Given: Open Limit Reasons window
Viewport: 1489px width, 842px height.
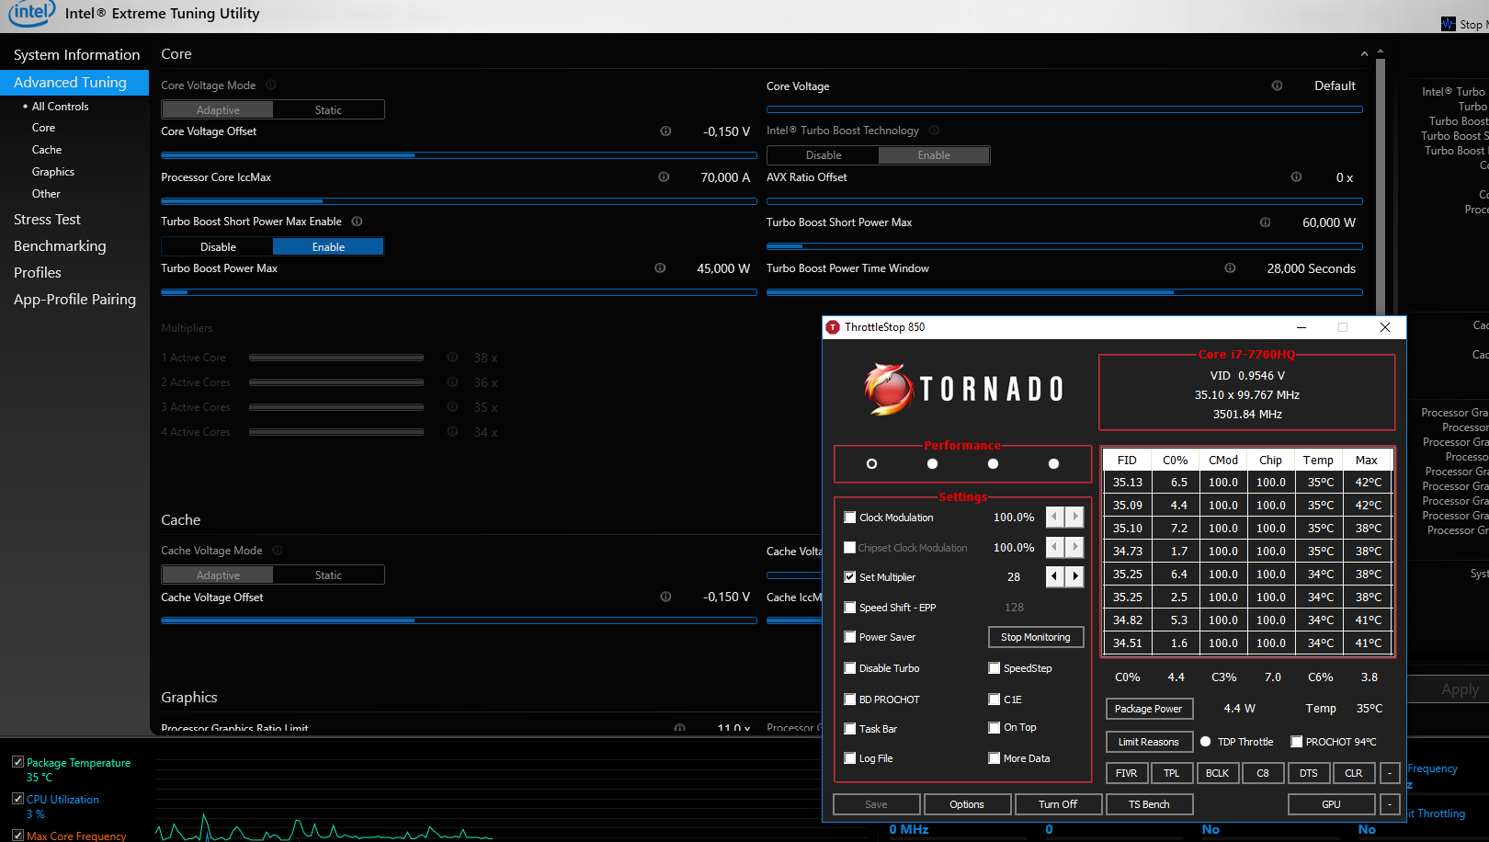Looking at the screenshot, I should point(1149,742).
